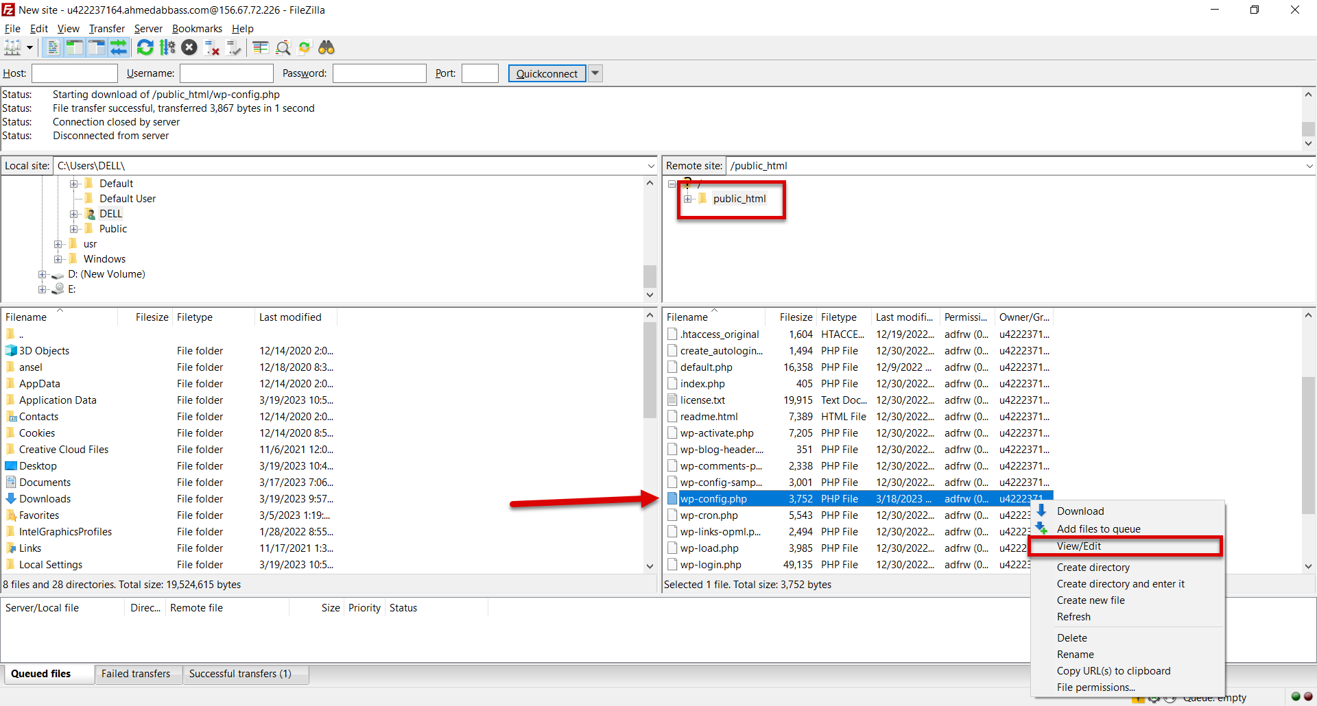Toggle message log display

[52, 47]
